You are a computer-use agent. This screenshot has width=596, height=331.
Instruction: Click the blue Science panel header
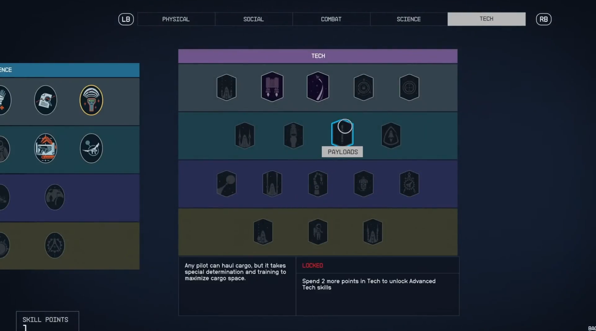(x=70, y=70)
